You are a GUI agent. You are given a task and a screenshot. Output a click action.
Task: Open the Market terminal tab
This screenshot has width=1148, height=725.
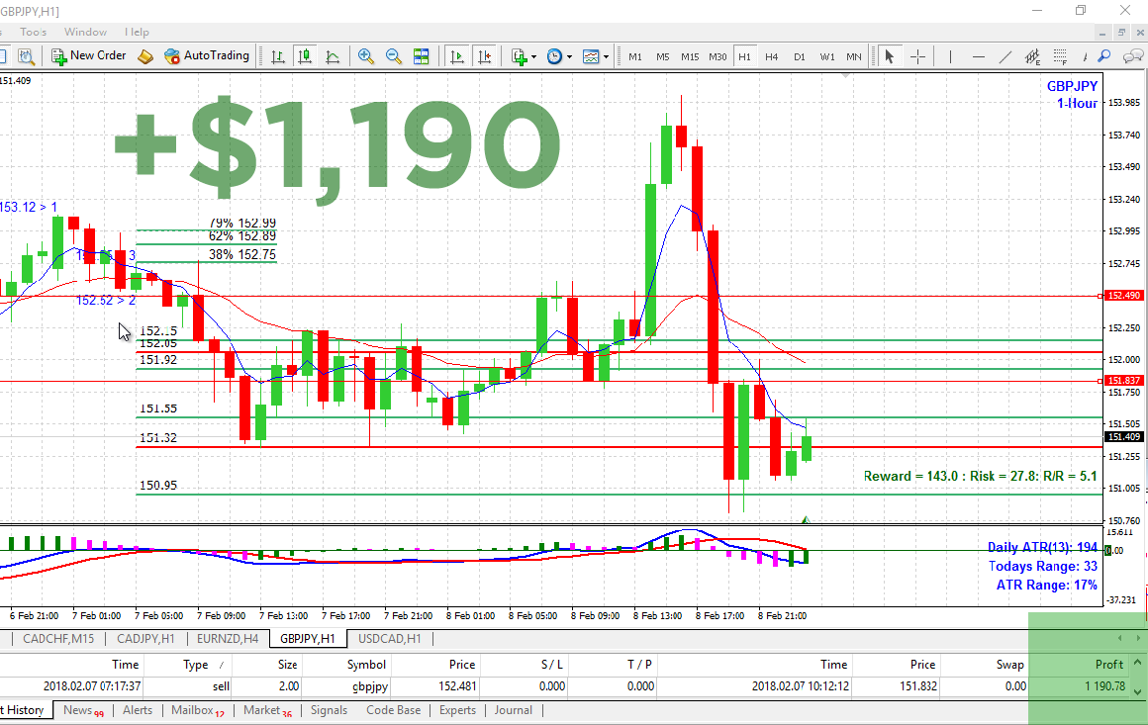(267, 709)
